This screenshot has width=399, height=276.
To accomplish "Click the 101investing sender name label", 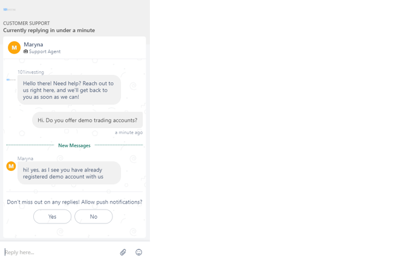I will coord(31,72).
